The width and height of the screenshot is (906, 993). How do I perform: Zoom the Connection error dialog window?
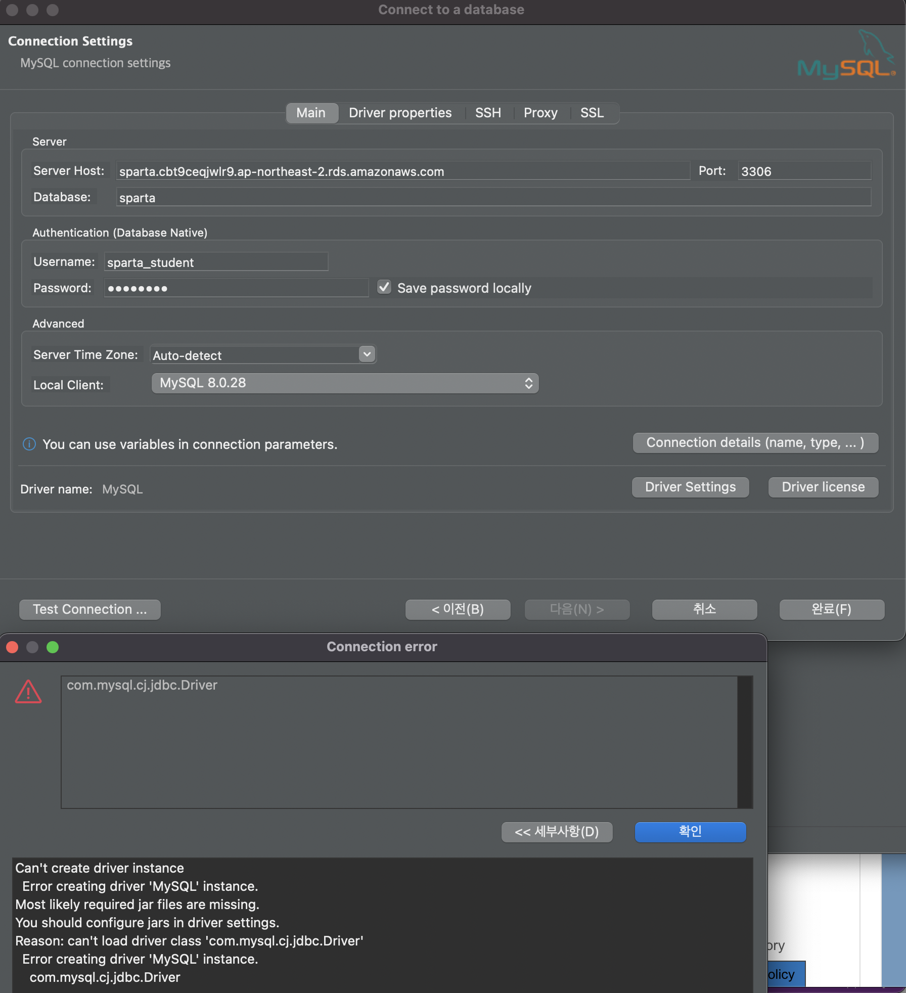pyautogui.click(x=53, y=647)
